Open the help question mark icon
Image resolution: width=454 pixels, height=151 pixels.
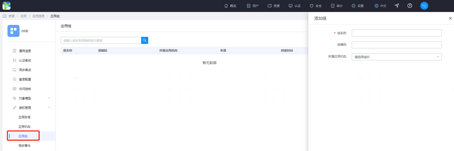pos(410,6)
